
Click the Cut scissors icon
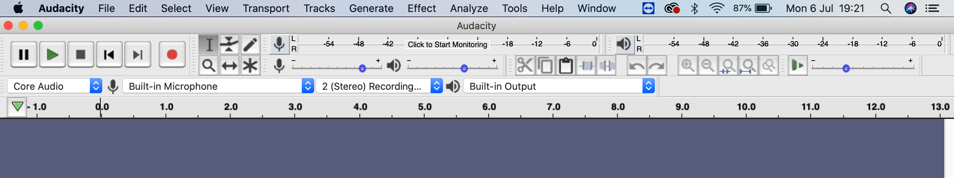click(x=525, y=66)
